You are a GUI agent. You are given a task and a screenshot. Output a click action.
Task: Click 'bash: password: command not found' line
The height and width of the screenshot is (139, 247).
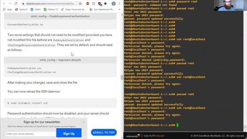[151, 5]
